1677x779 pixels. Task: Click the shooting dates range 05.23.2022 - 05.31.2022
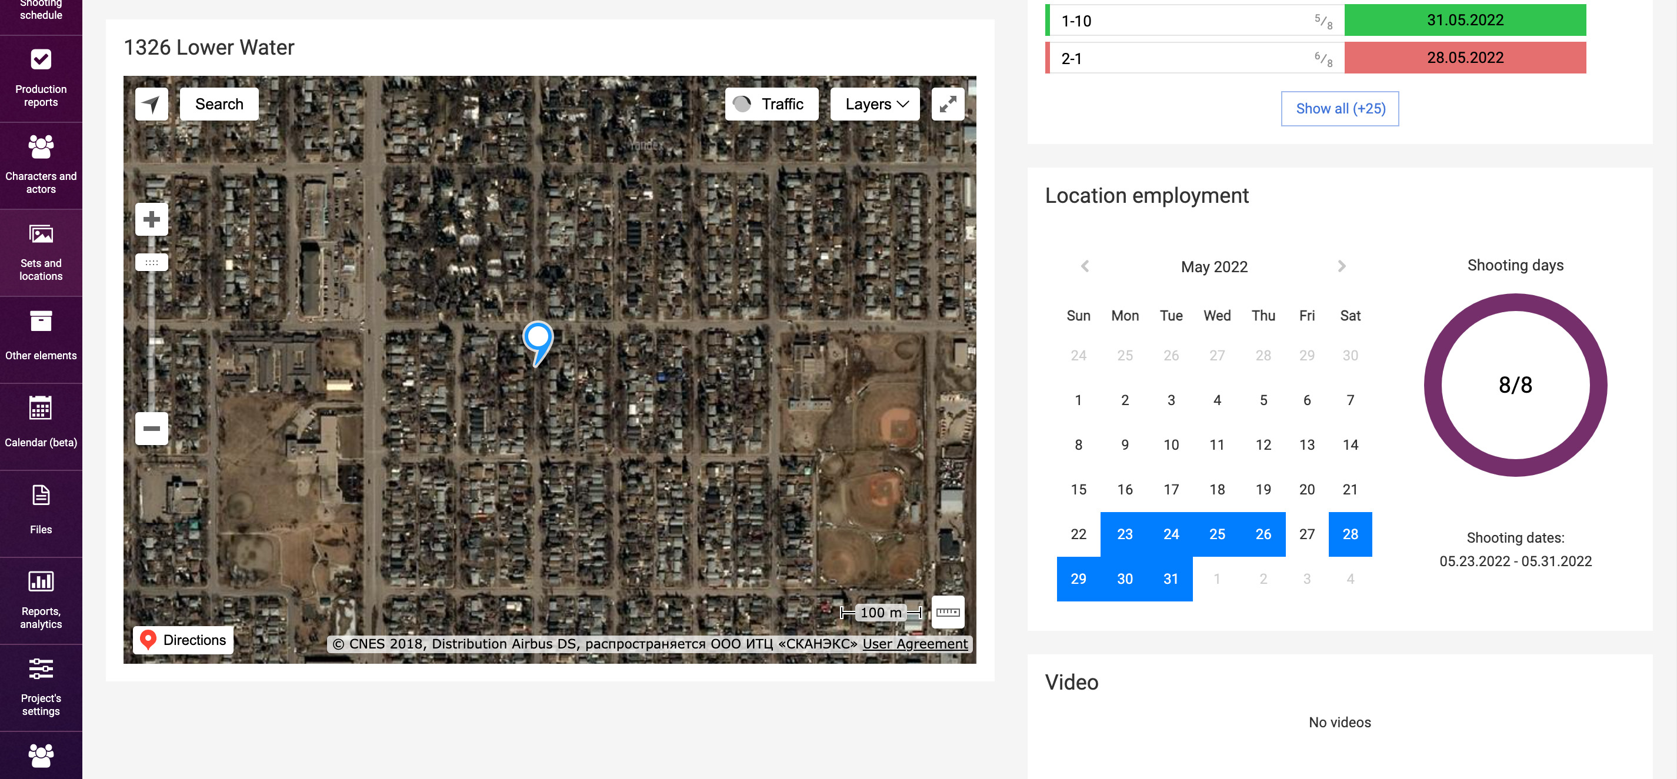(1516, 561)
